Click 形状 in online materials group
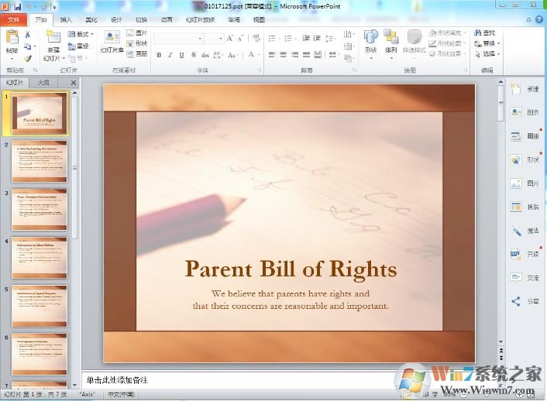 [136, 43]
